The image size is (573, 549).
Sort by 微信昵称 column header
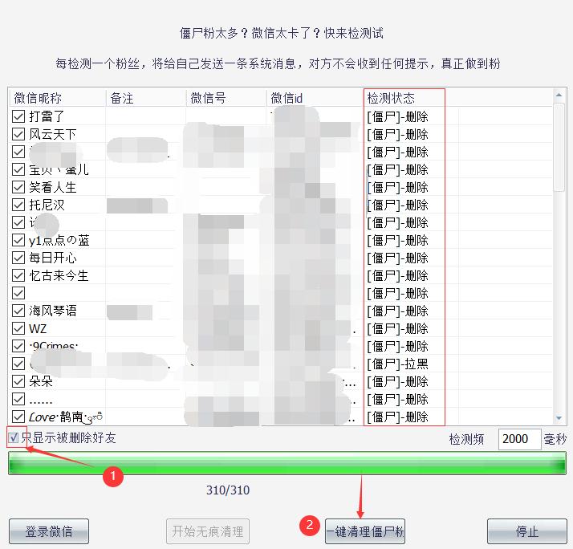point(57,98)
